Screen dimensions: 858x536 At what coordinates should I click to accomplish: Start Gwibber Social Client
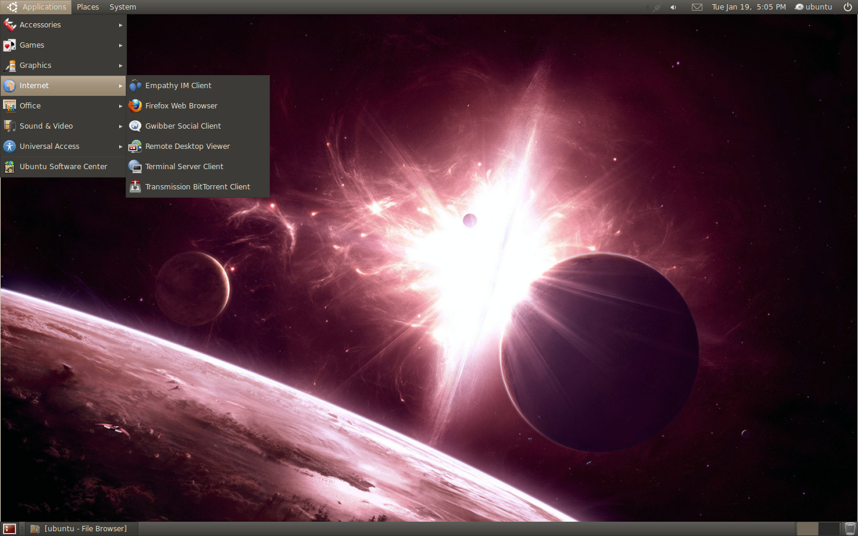tap(183, 126)
